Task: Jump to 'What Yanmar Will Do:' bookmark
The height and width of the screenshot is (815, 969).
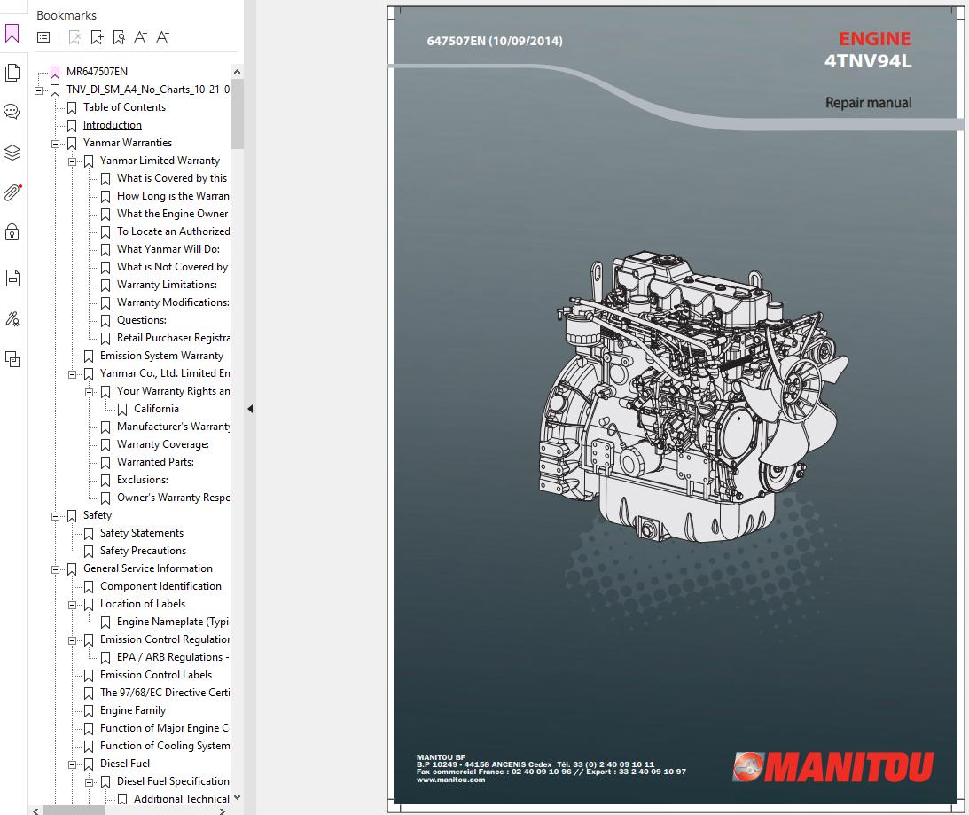Action: click(x=168, y=249)
